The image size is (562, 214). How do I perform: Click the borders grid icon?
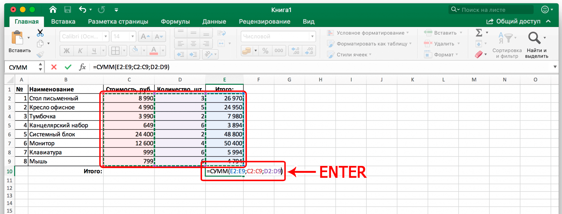coord(115,51)
